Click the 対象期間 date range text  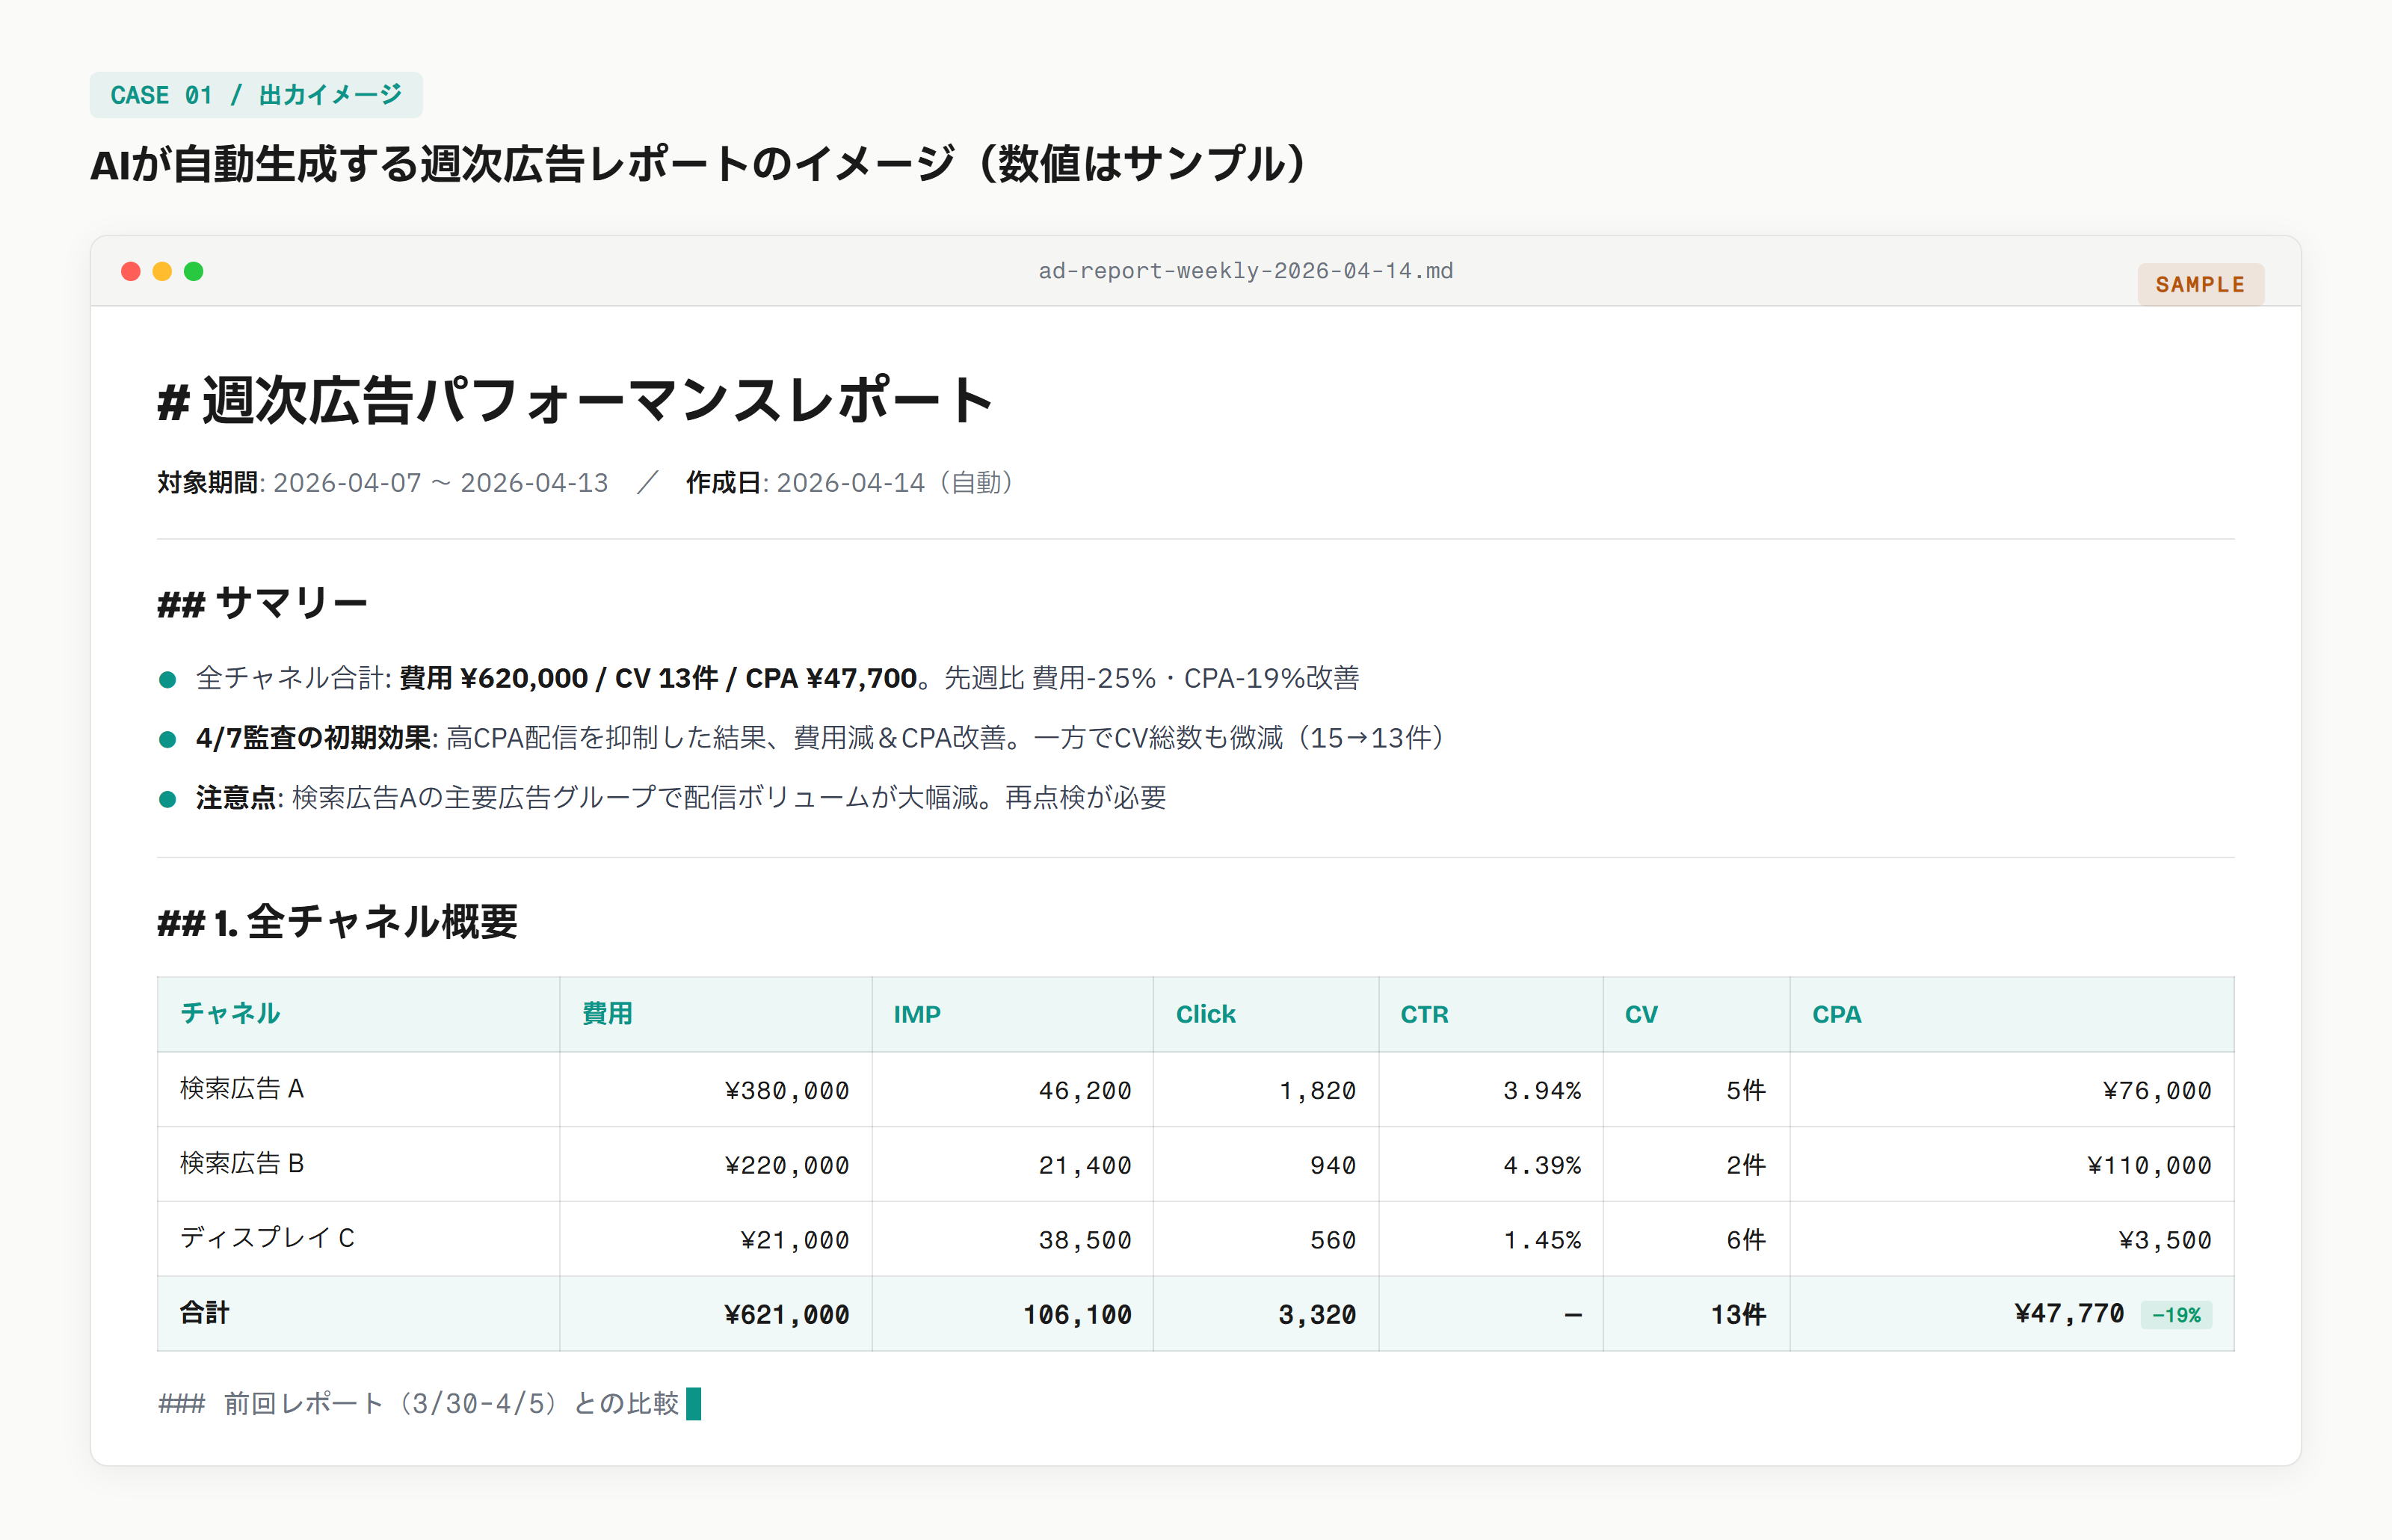click(x=383, y=483)
